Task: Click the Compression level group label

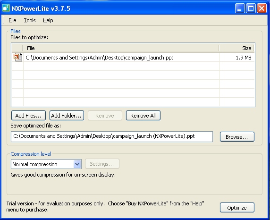Action: (31, 154)
